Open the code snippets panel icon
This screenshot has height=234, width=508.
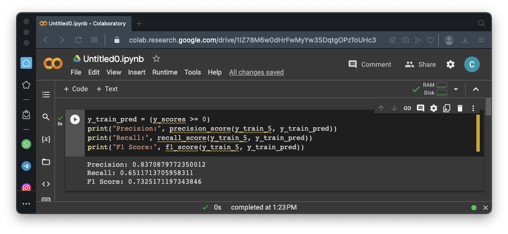[46, 184]
